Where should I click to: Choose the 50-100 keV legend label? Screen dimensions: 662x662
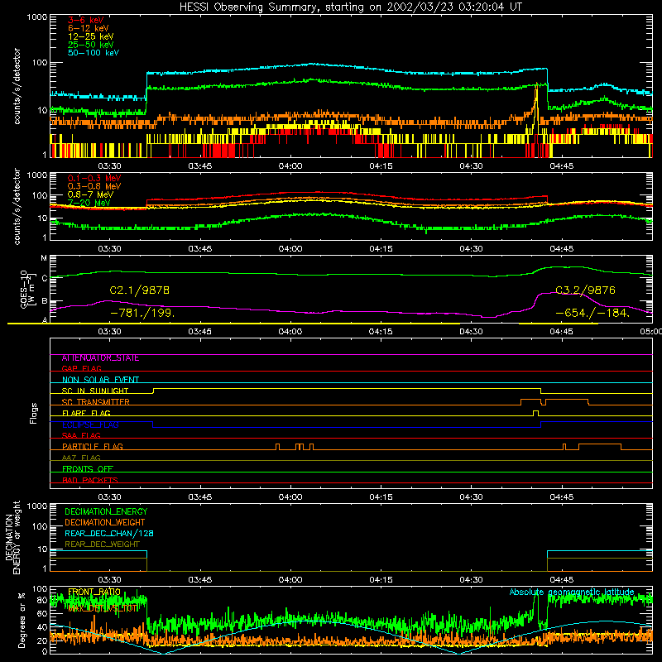point(94,53)
